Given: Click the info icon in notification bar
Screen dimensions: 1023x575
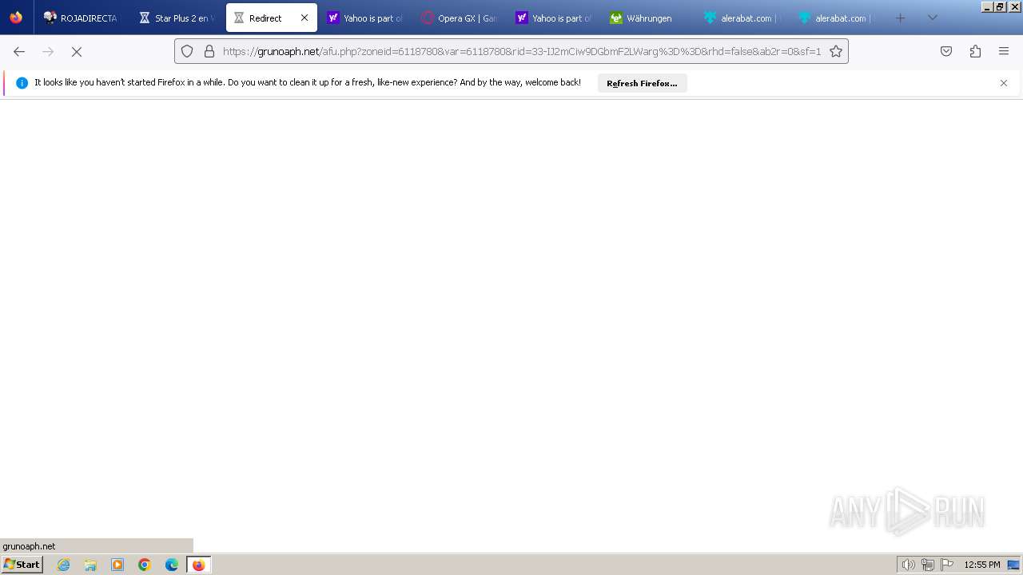Looking at the screenshot, I should tap(22, 83).
